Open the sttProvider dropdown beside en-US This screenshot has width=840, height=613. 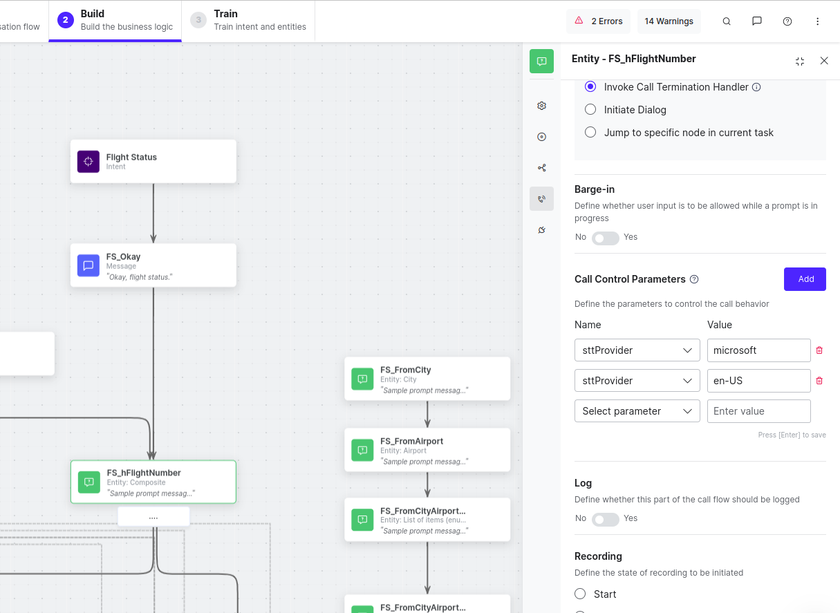click(637, 381)
